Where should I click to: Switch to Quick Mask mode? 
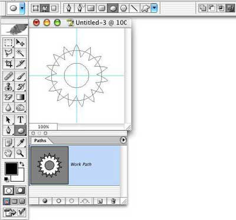tap(21, 191)
